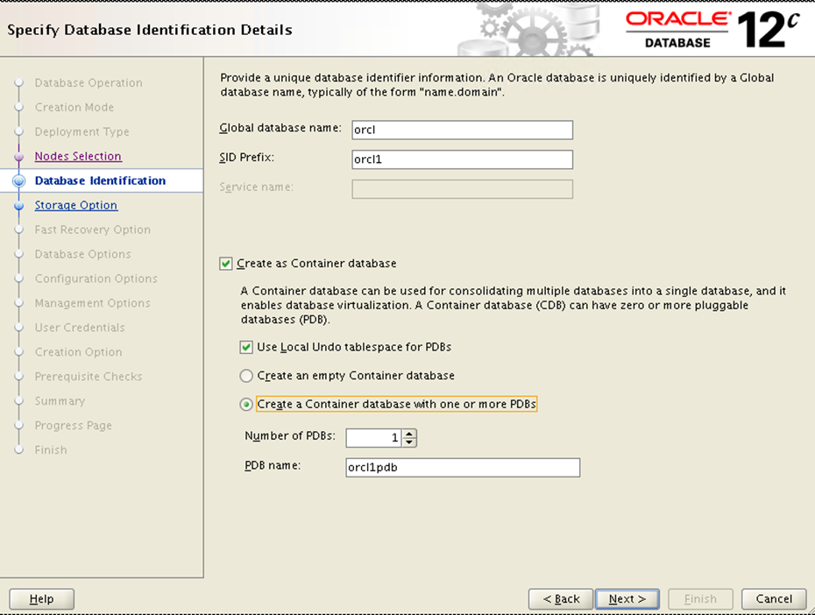
Task: Focus the SID Prefix text field
Action: coord(462,159)
